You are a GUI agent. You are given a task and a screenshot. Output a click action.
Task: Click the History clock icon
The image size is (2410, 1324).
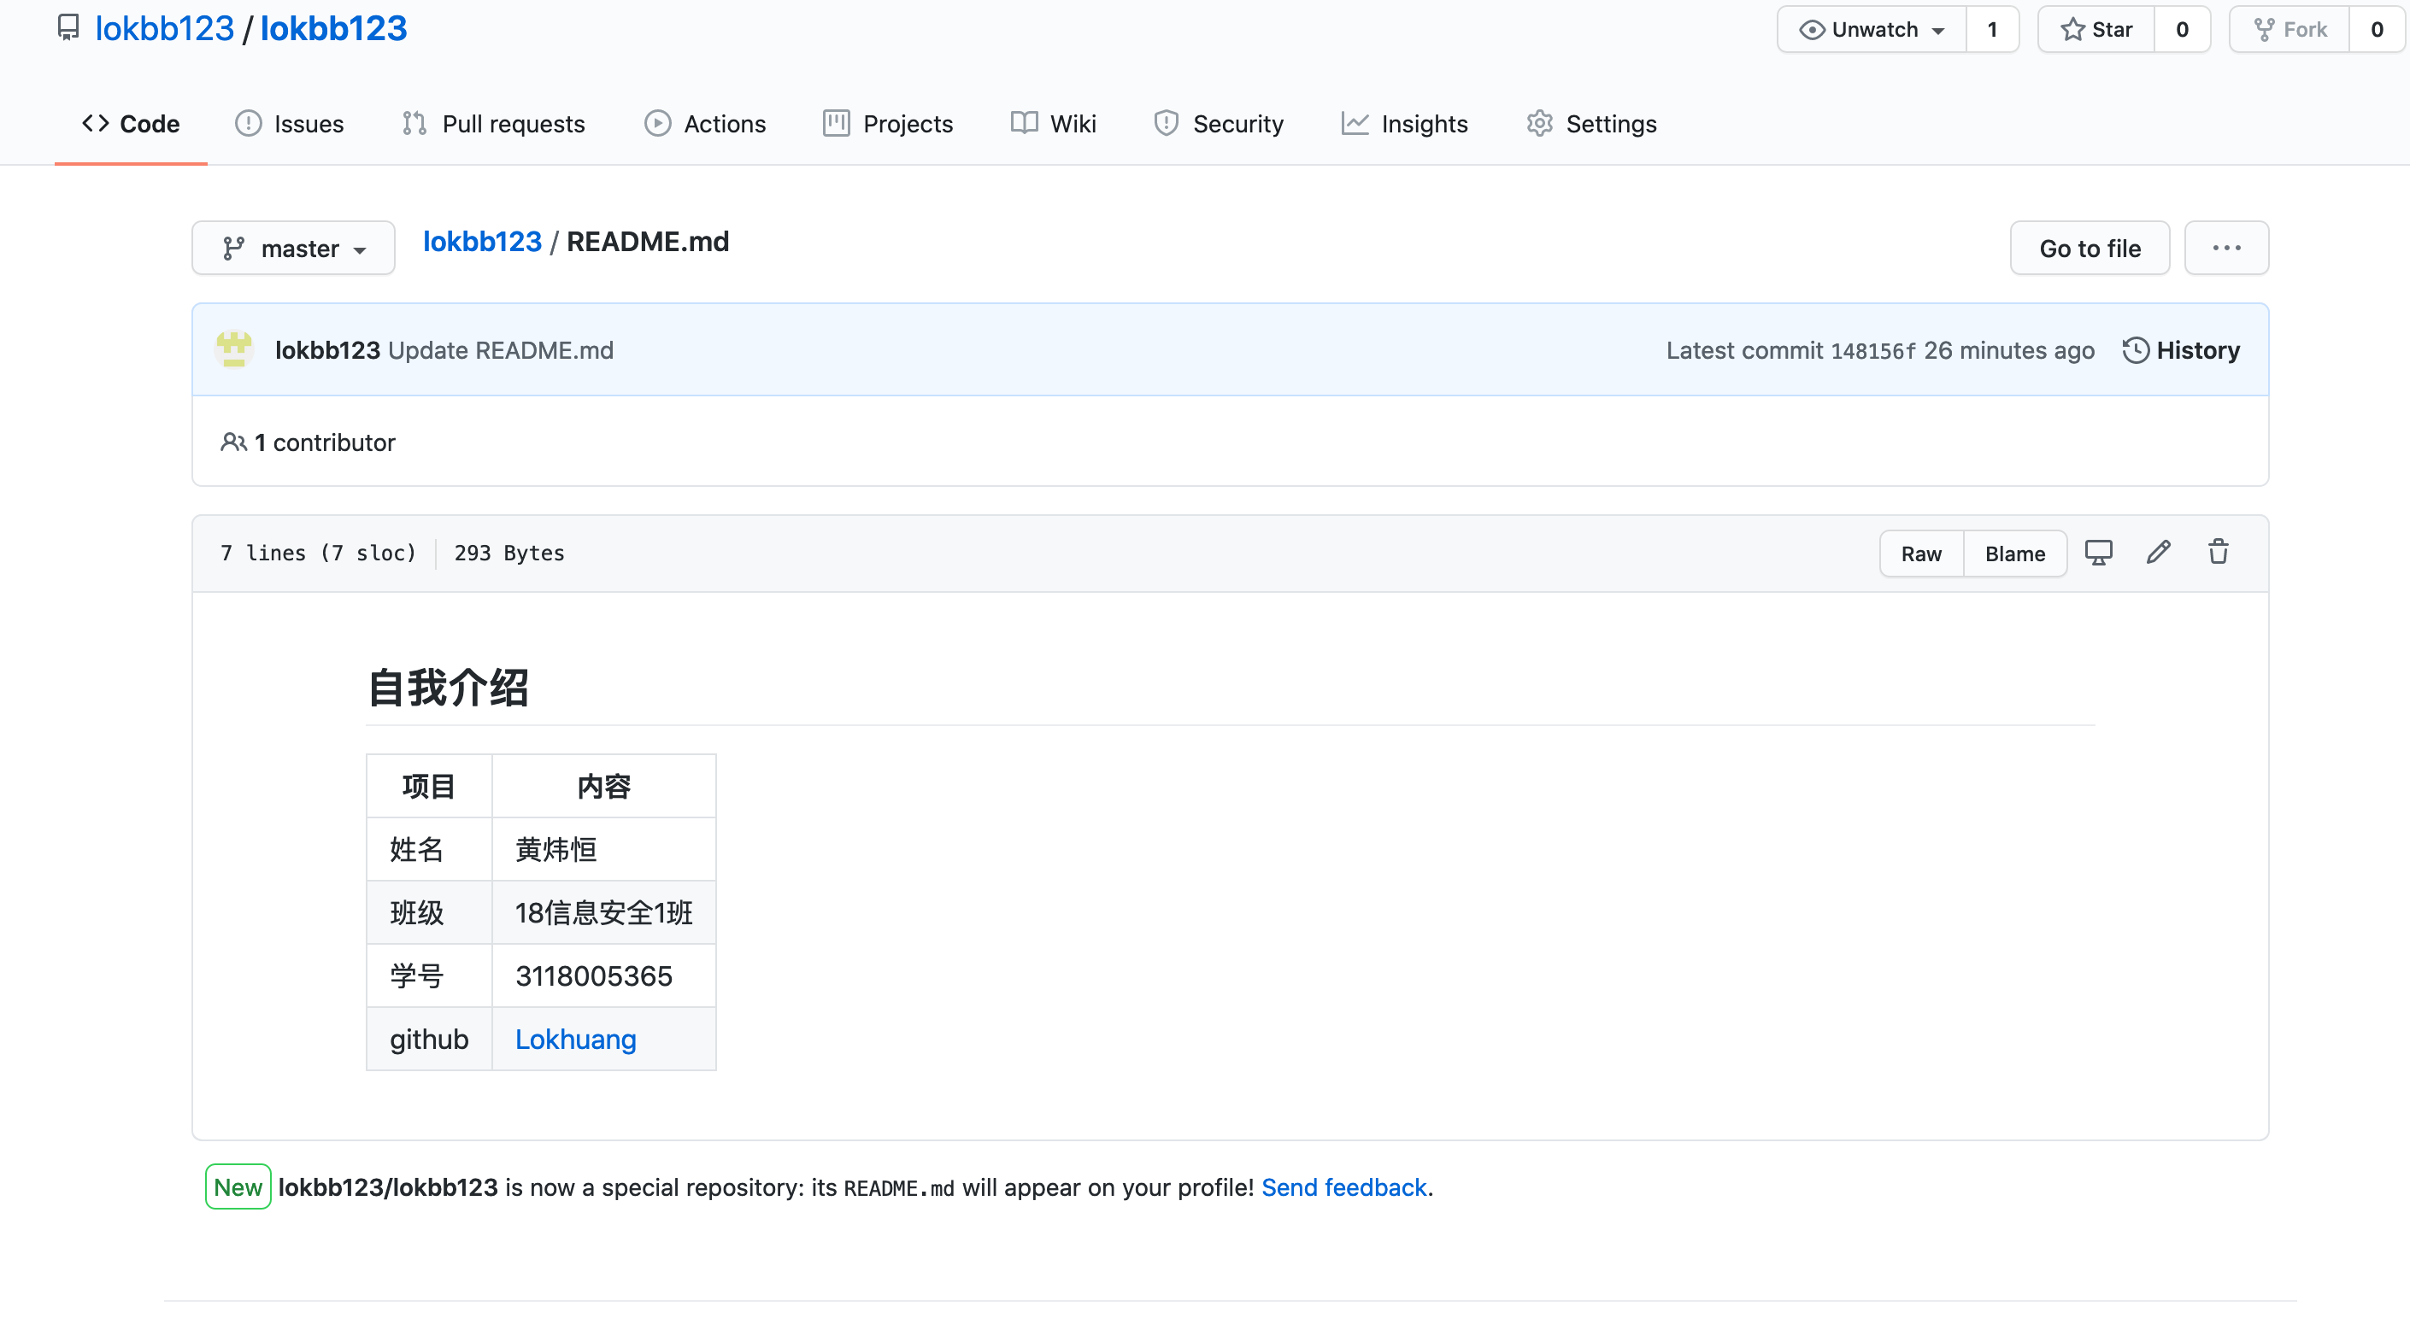click(2135, 350)
